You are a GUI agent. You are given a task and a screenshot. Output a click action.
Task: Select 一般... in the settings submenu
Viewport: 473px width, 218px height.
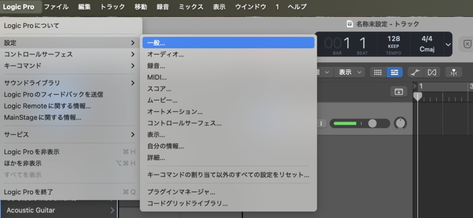(228, 43)
